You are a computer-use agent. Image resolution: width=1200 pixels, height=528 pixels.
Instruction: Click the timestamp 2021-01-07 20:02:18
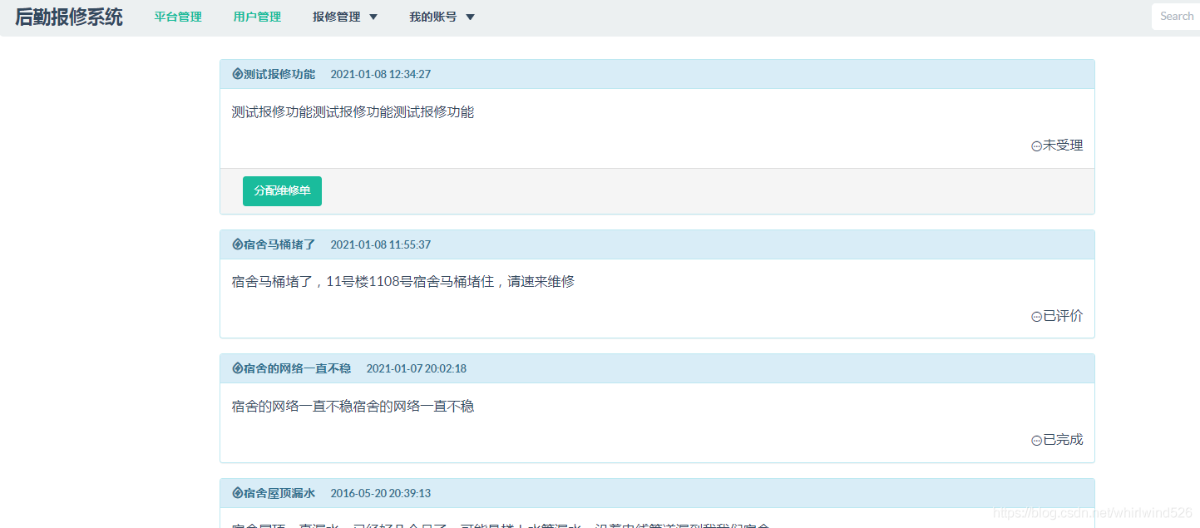pos(417,368)
